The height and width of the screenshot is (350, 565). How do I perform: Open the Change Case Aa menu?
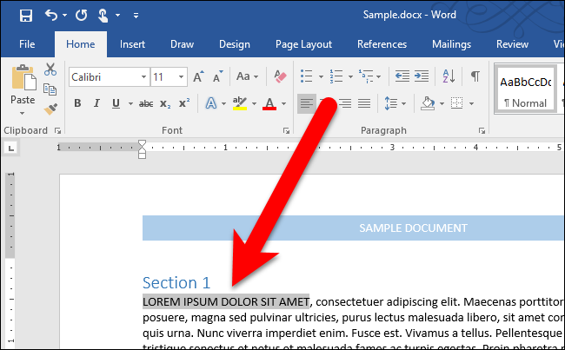[247, 76]
